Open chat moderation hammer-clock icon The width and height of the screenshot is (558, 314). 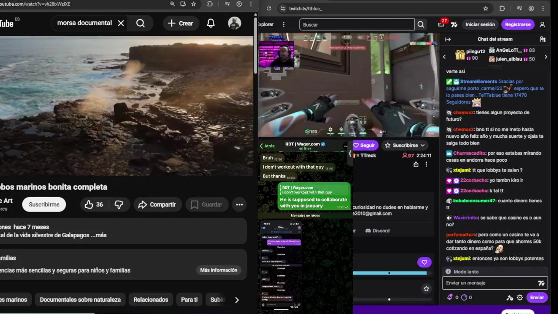tap(510, 298)
